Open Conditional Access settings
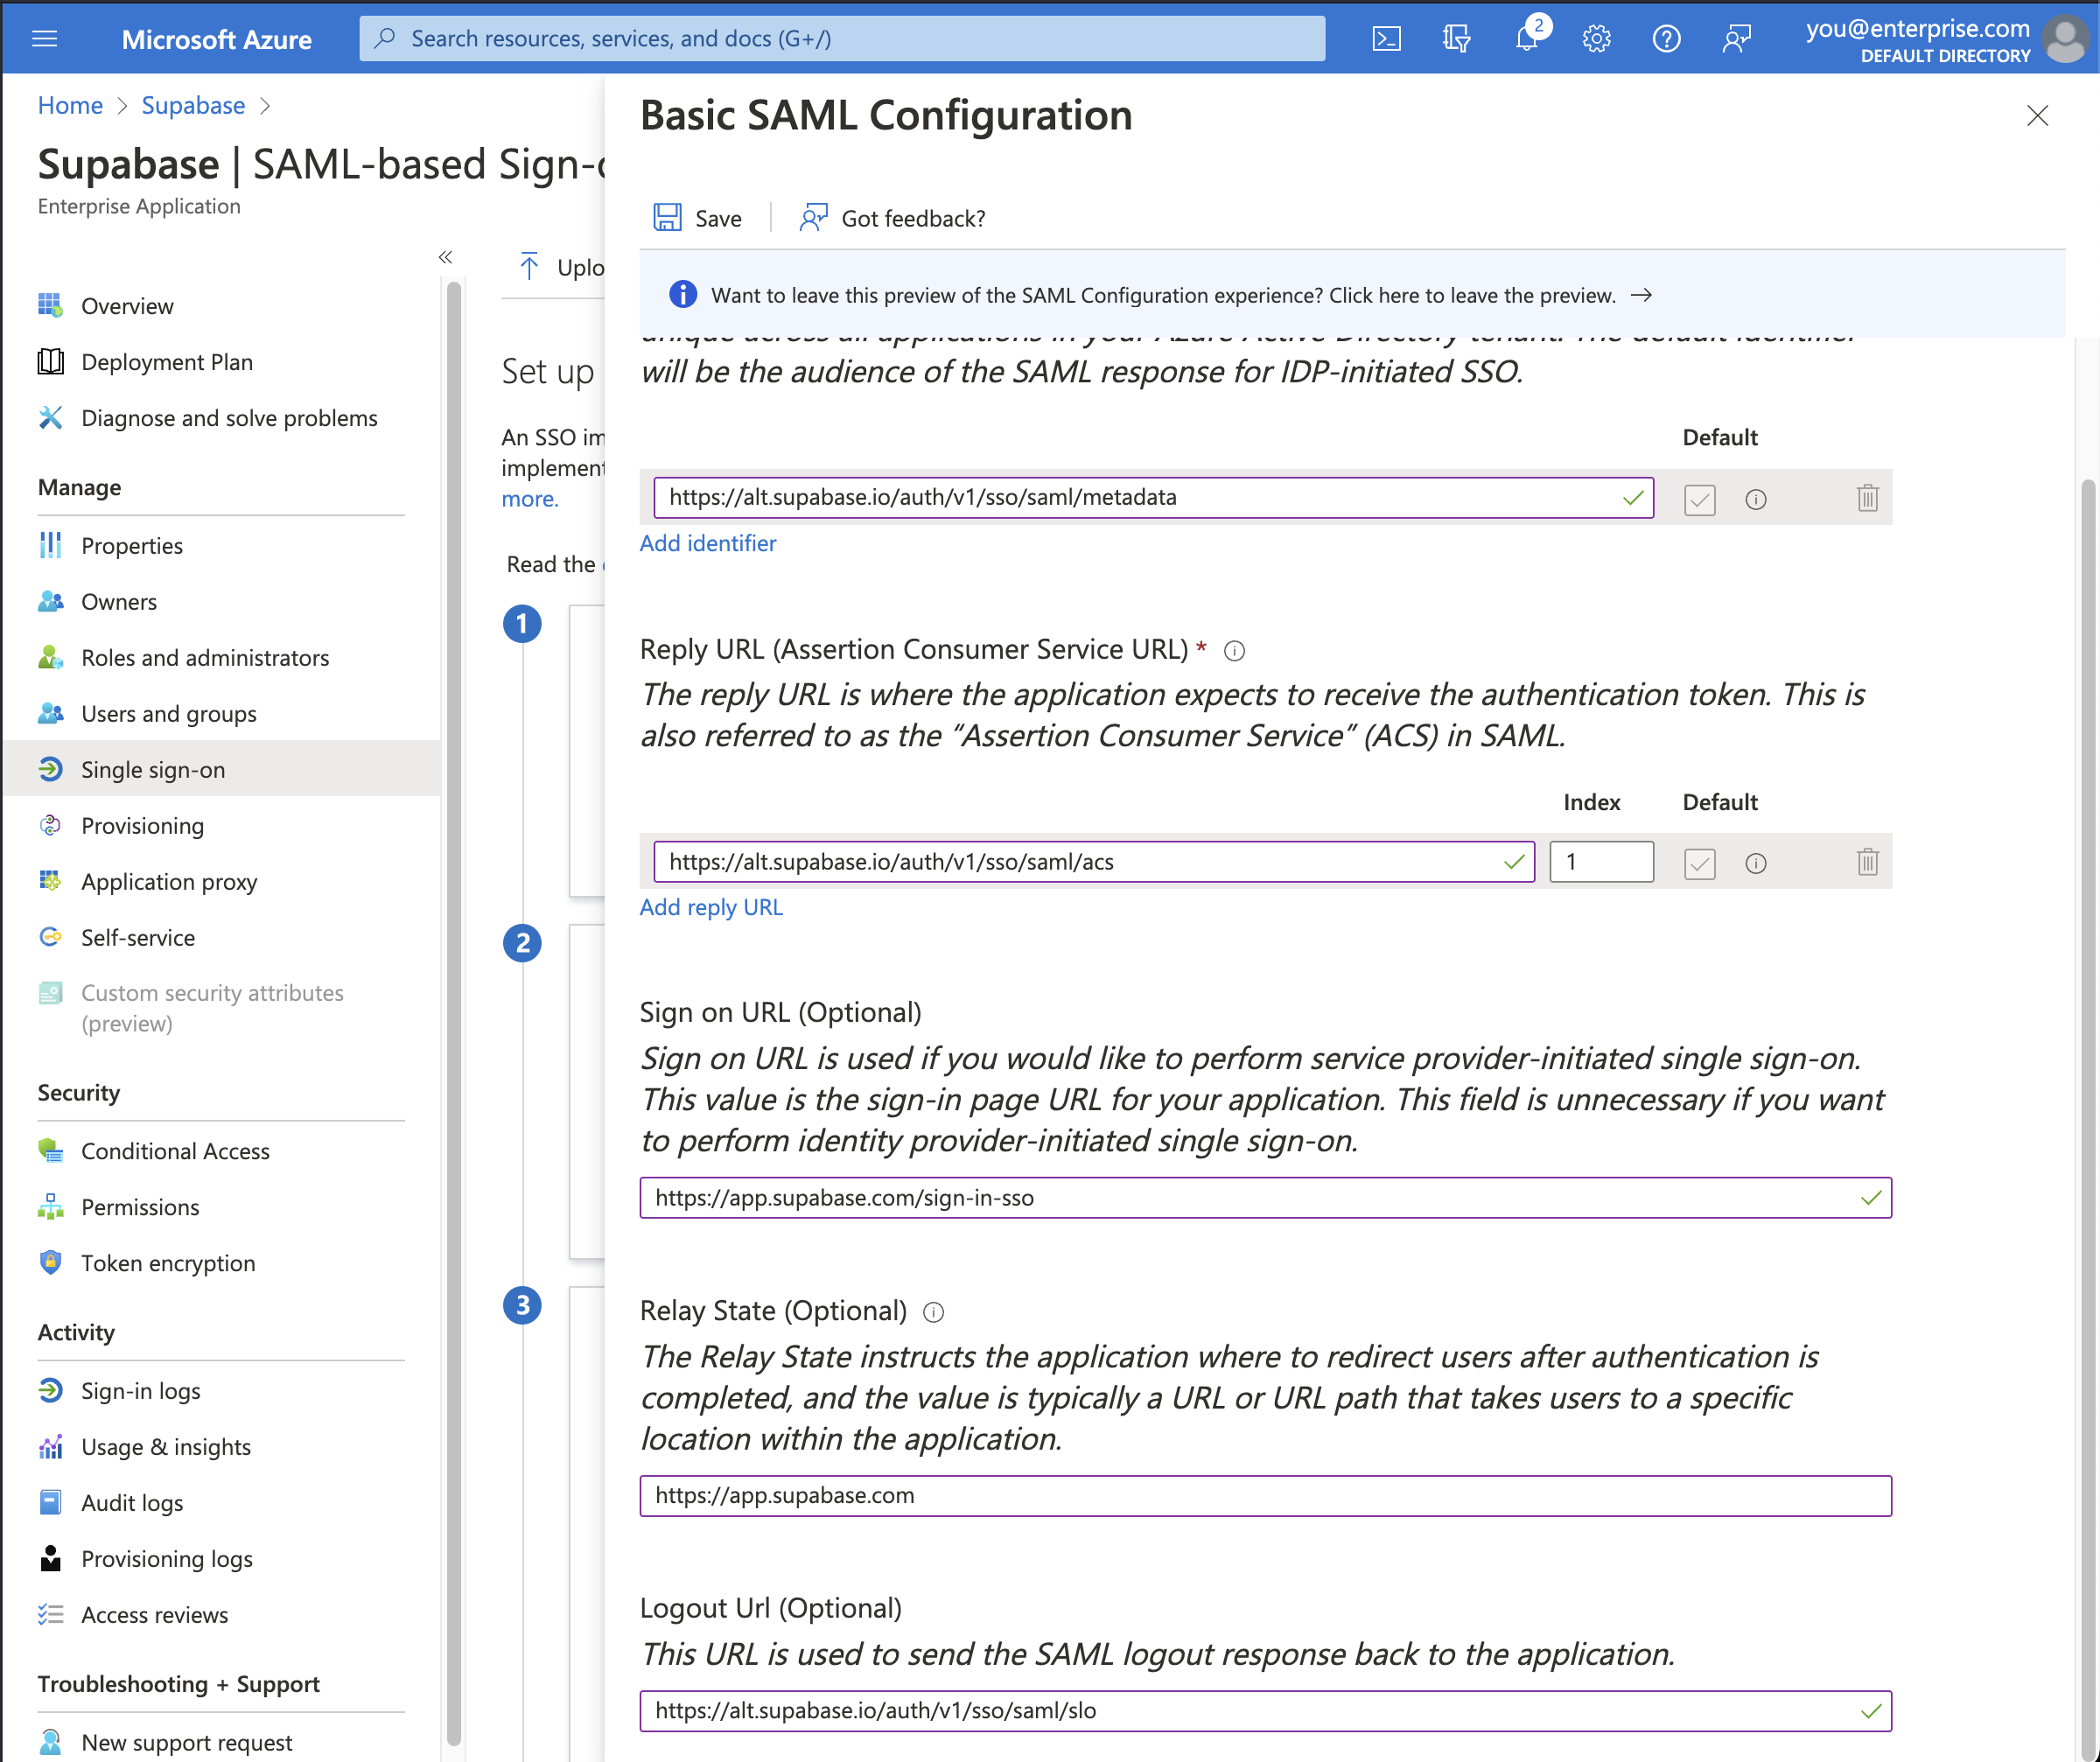Image resolution: width=2100 pixels, height=1762 pixels. tap(175, 1151)
